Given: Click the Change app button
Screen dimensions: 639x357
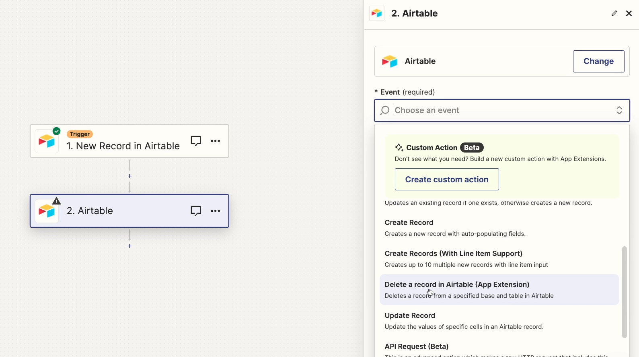Looking at the screenshot, I should click(x=598, y=61).
